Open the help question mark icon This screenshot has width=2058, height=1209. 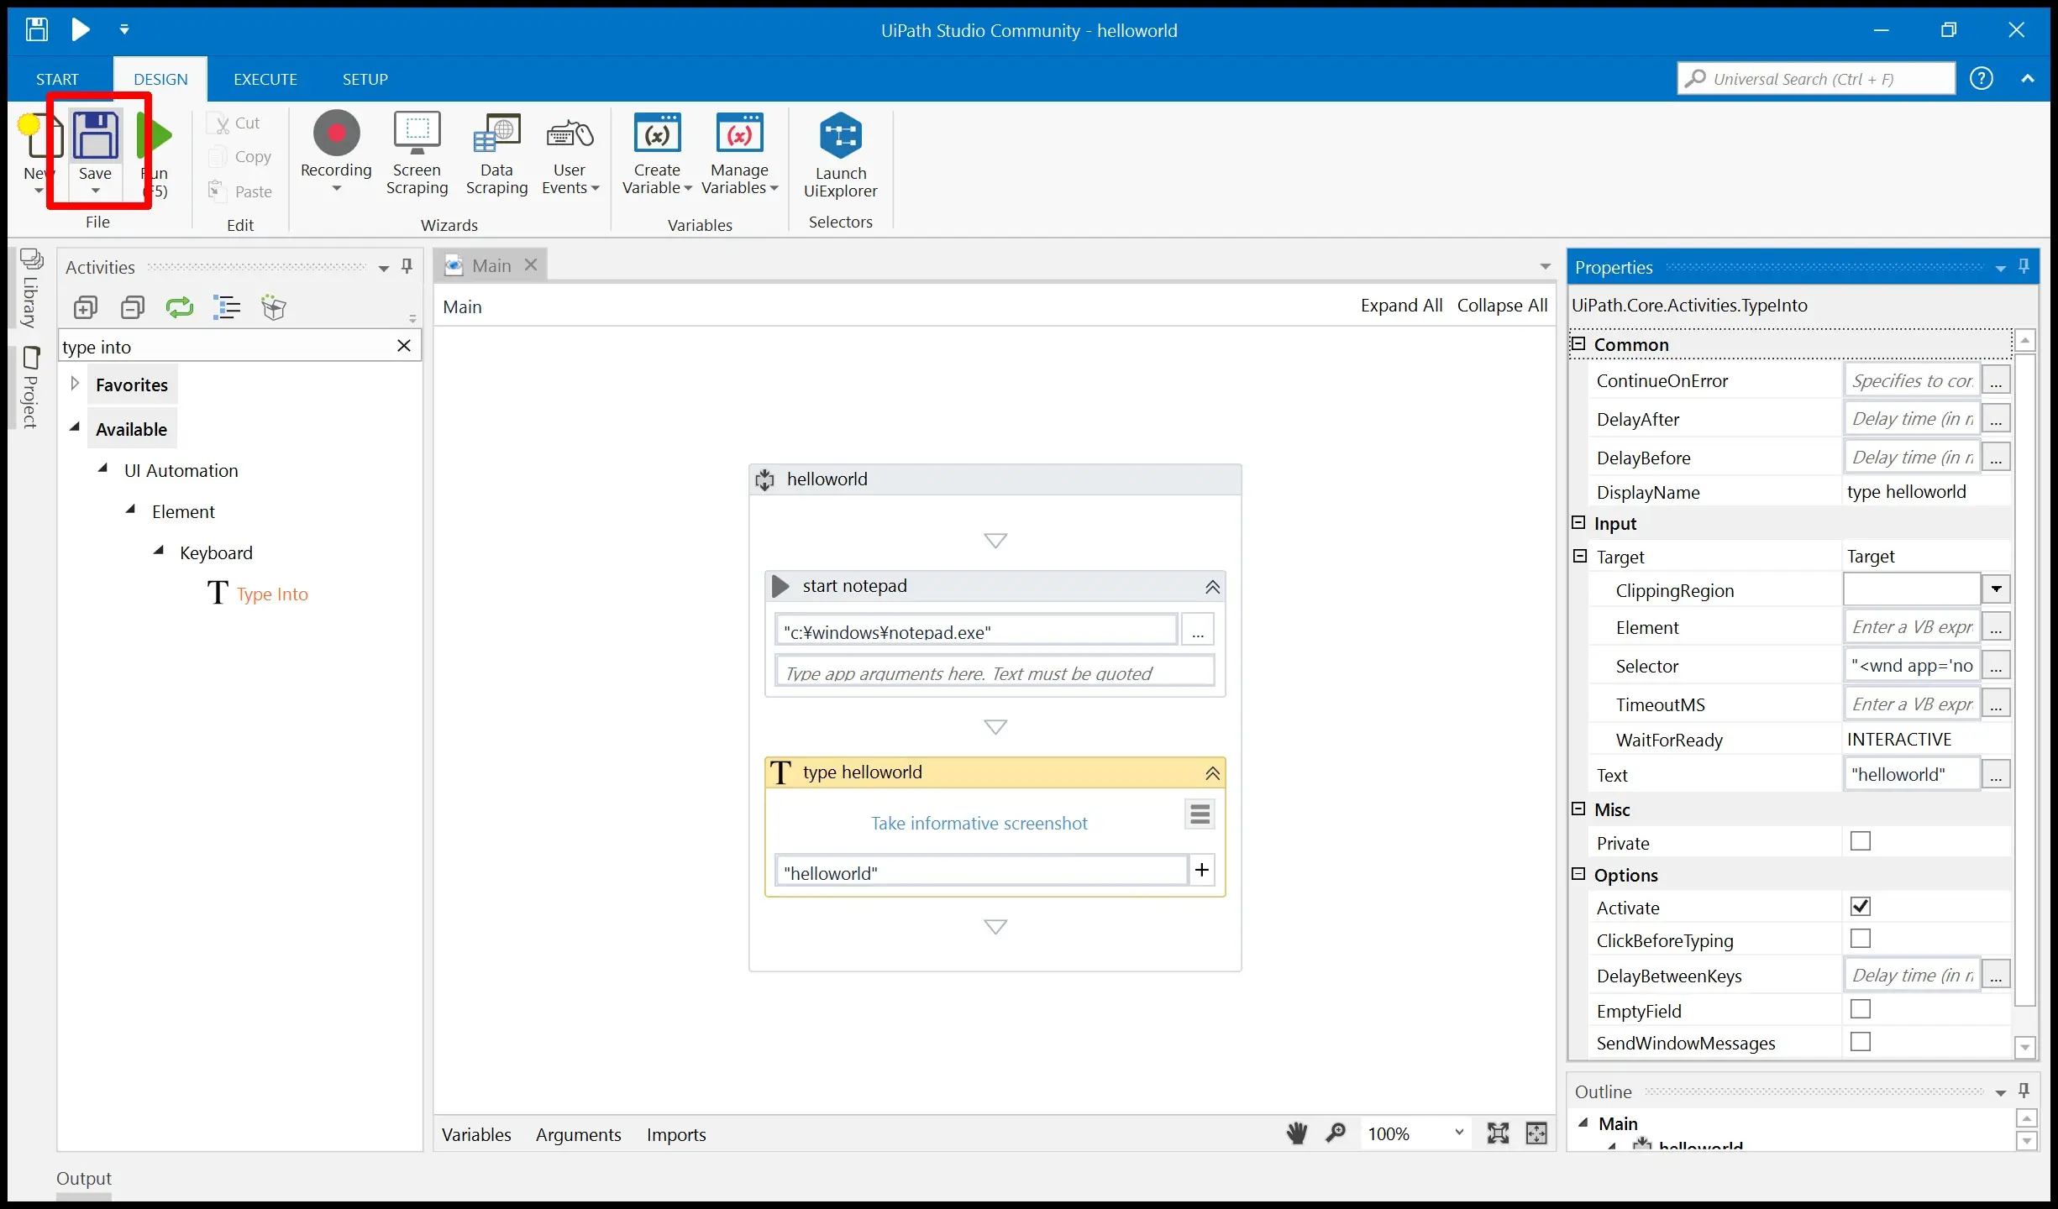click(x=1982, y=79)
